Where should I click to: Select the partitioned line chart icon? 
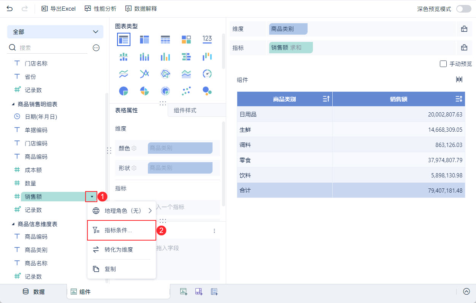tap(124, 74)
